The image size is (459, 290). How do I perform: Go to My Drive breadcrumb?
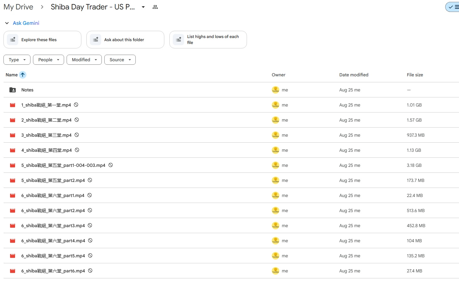coord(18,7)
